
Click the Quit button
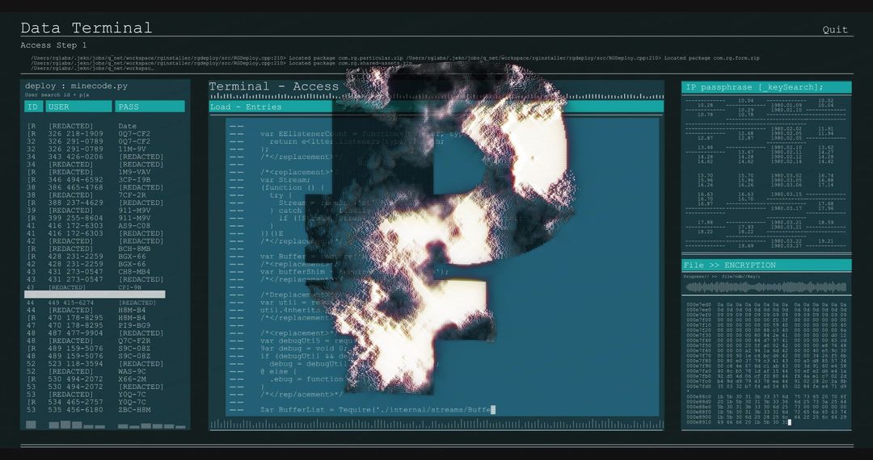coord(834,29)
